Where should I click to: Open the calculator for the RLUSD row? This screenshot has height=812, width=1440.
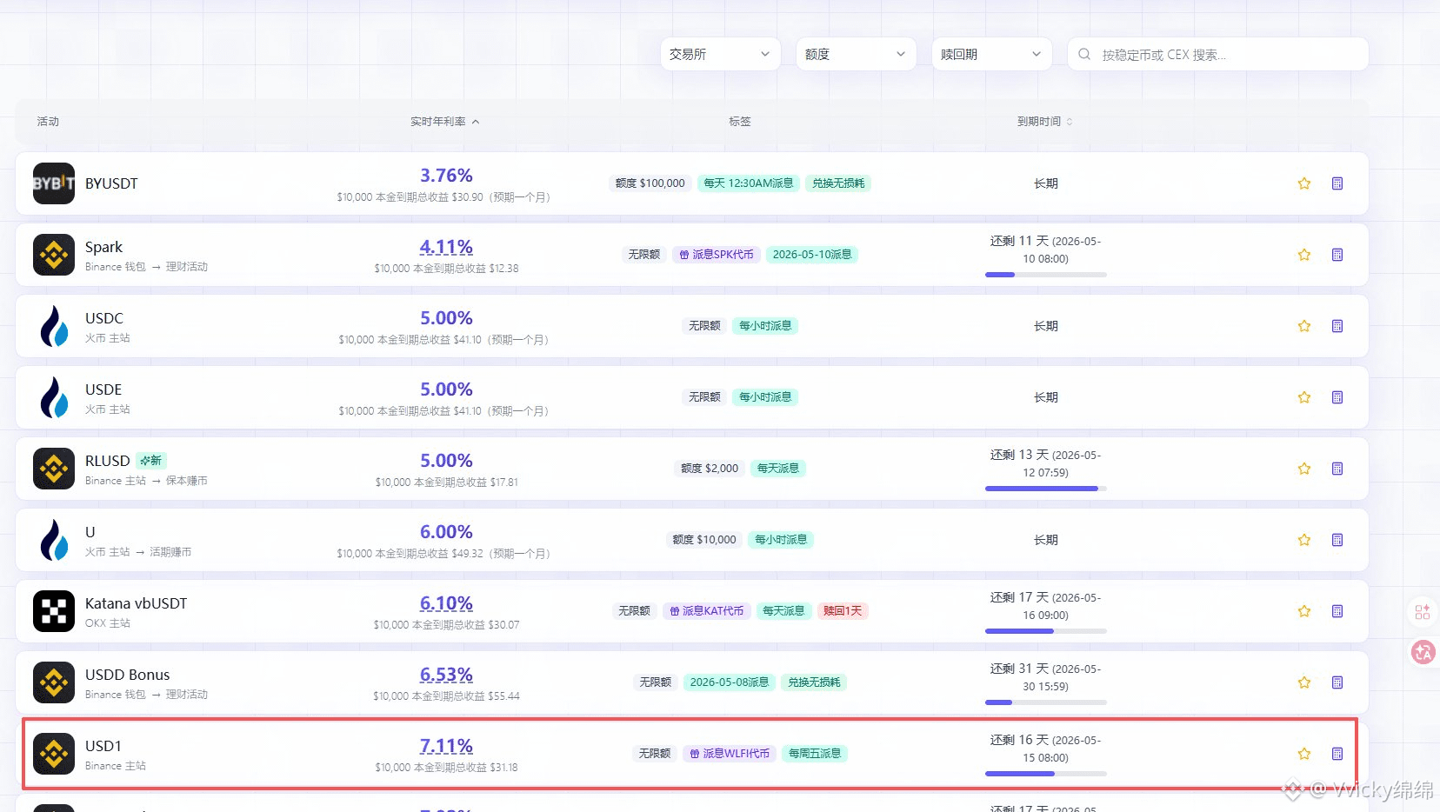pos(1337,469)
